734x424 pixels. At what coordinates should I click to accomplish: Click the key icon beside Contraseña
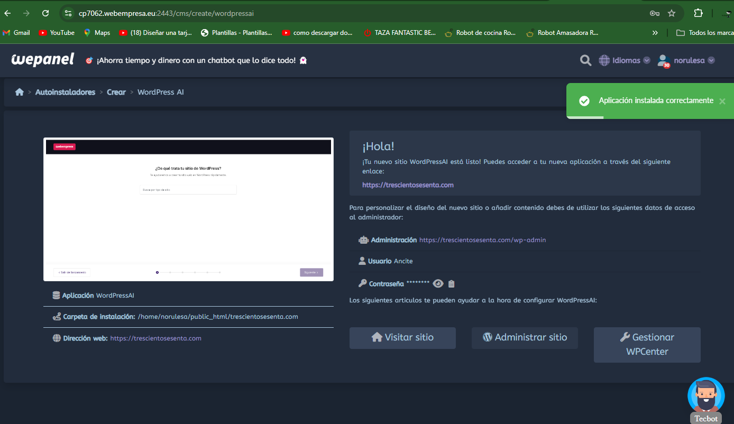[362, 283]
